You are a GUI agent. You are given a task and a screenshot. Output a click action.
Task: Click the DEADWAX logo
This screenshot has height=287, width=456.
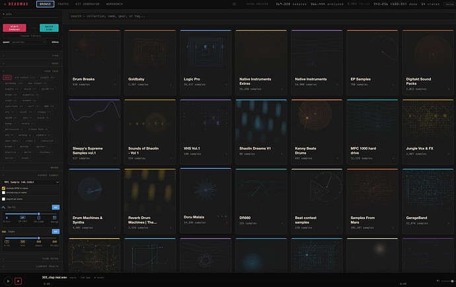[17, 4]
